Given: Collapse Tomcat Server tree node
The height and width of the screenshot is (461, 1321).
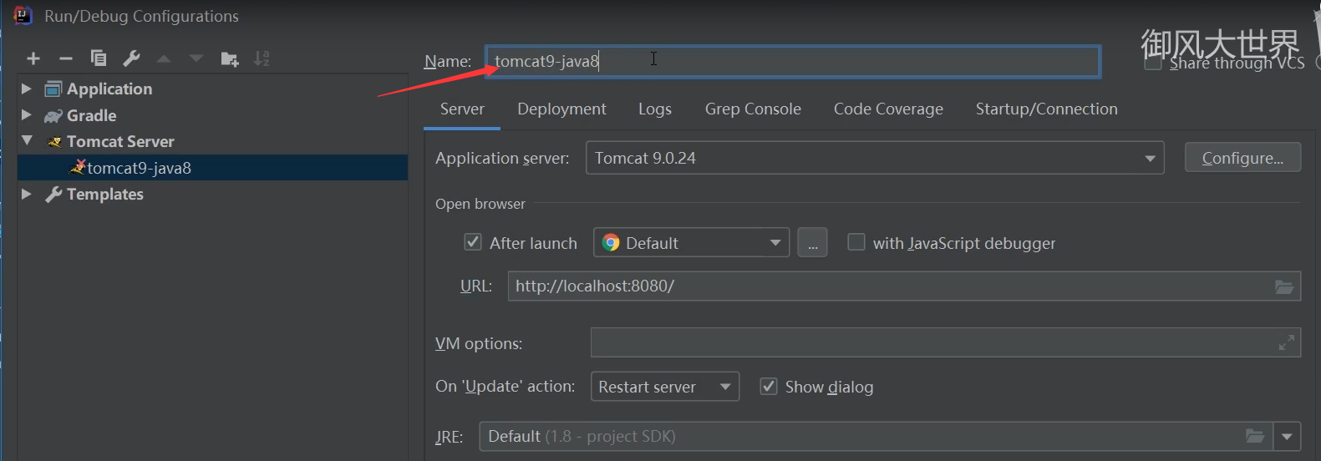Looking at the screenshot, I should coord(27,141).
